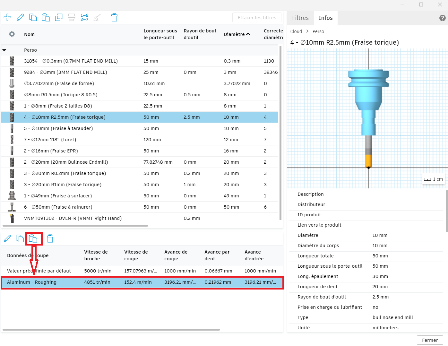Open column settings gear icon
Image resolution: width=448 pixels, height=346 pixels.
pyautogui.click(x=12, y=34)
